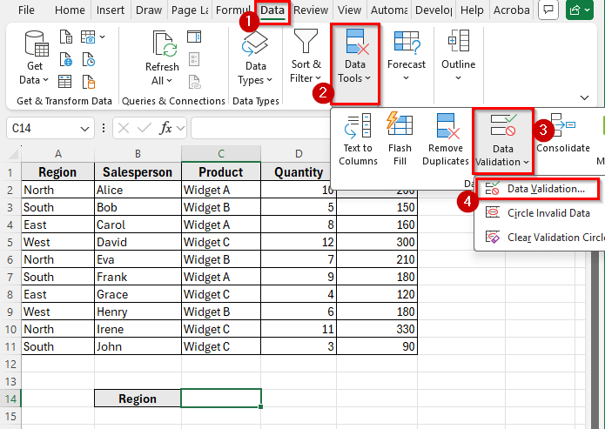Open the Forecast dropdown
Image resolution: width=605 pixels, height=429 pixels.
click(x=407, y=57)
